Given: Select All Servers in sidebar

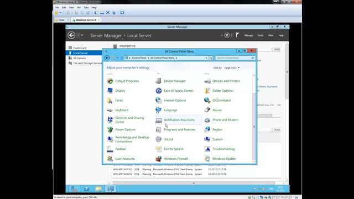Looking at the screenshot, I should point(80,58).
